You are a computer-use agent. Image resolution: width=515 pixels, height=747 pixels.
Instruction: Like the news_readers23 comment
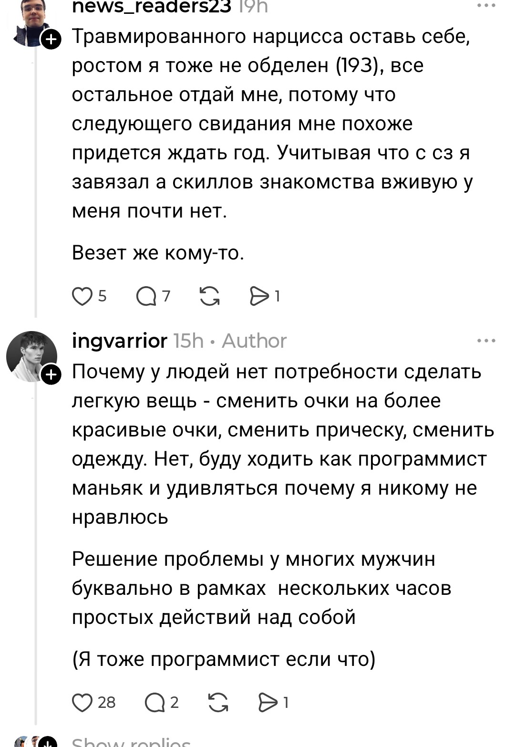coord(82,296)
